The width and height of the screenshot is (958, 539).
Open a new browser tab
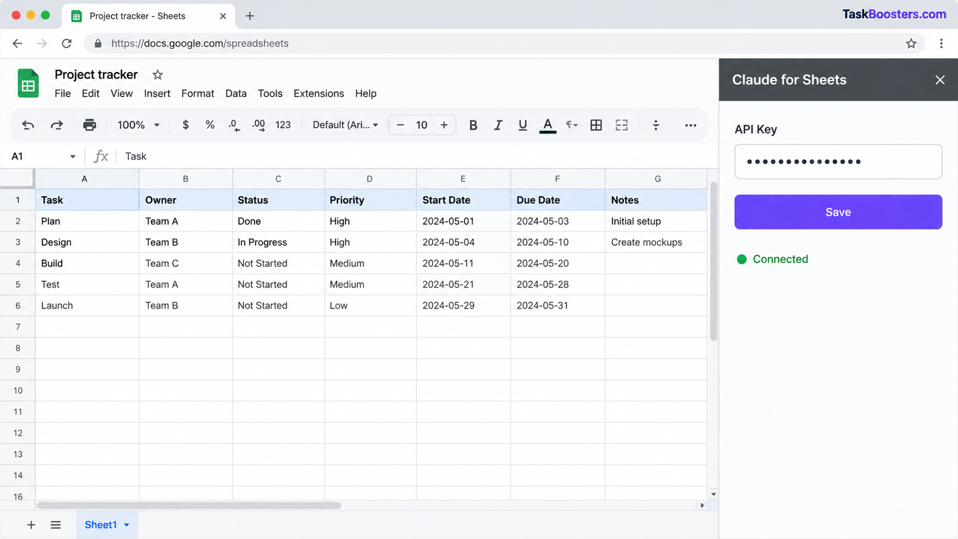(x=250, y=16)
